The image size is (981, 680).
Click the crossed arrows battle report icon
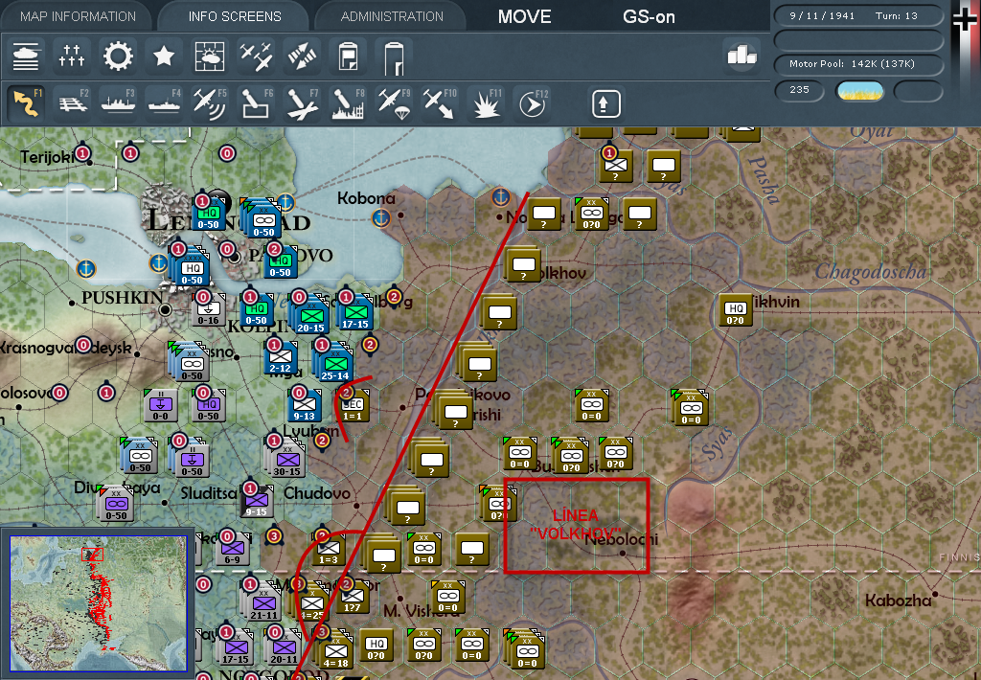302,57
